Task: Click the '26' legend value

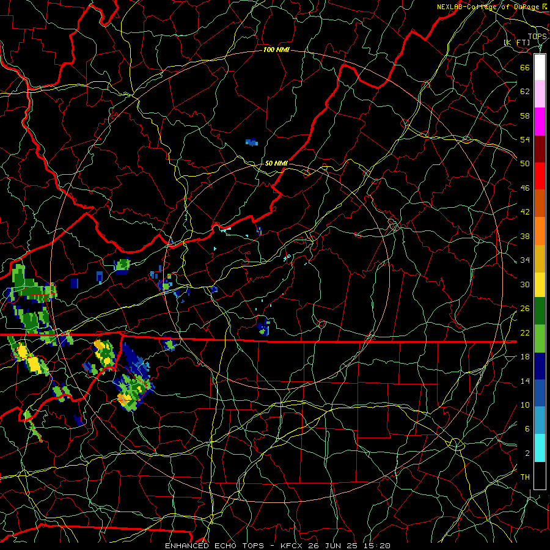Action: point(525,309)
